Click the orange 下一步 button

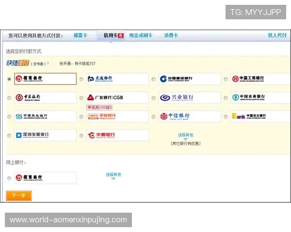coord(19,196)
